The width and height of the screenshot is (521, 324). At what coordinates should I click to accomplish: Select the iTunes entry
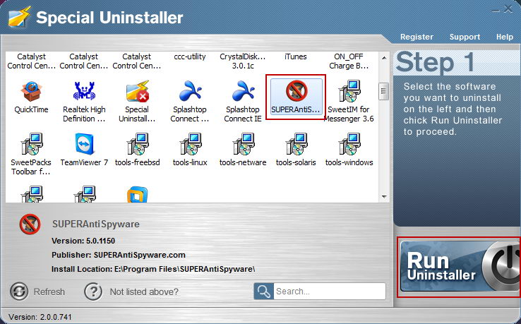295,57
